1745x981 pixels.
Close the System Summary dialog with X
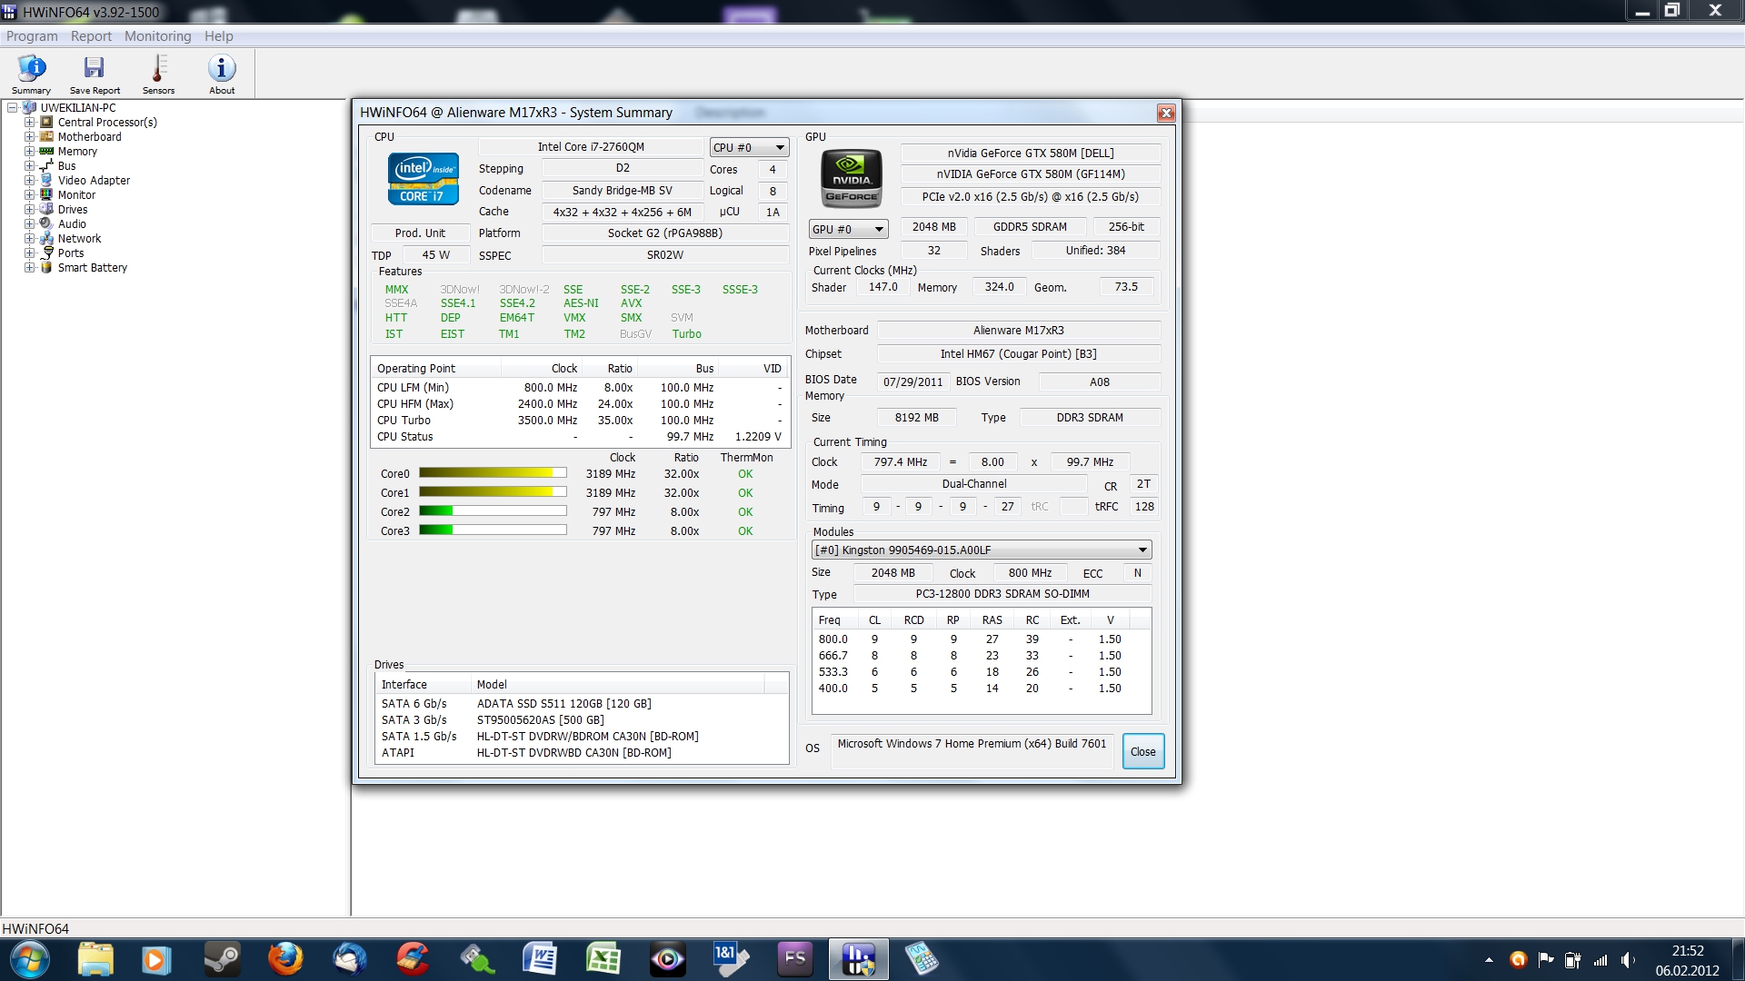pyautogui.click(x=1165, y=113)
